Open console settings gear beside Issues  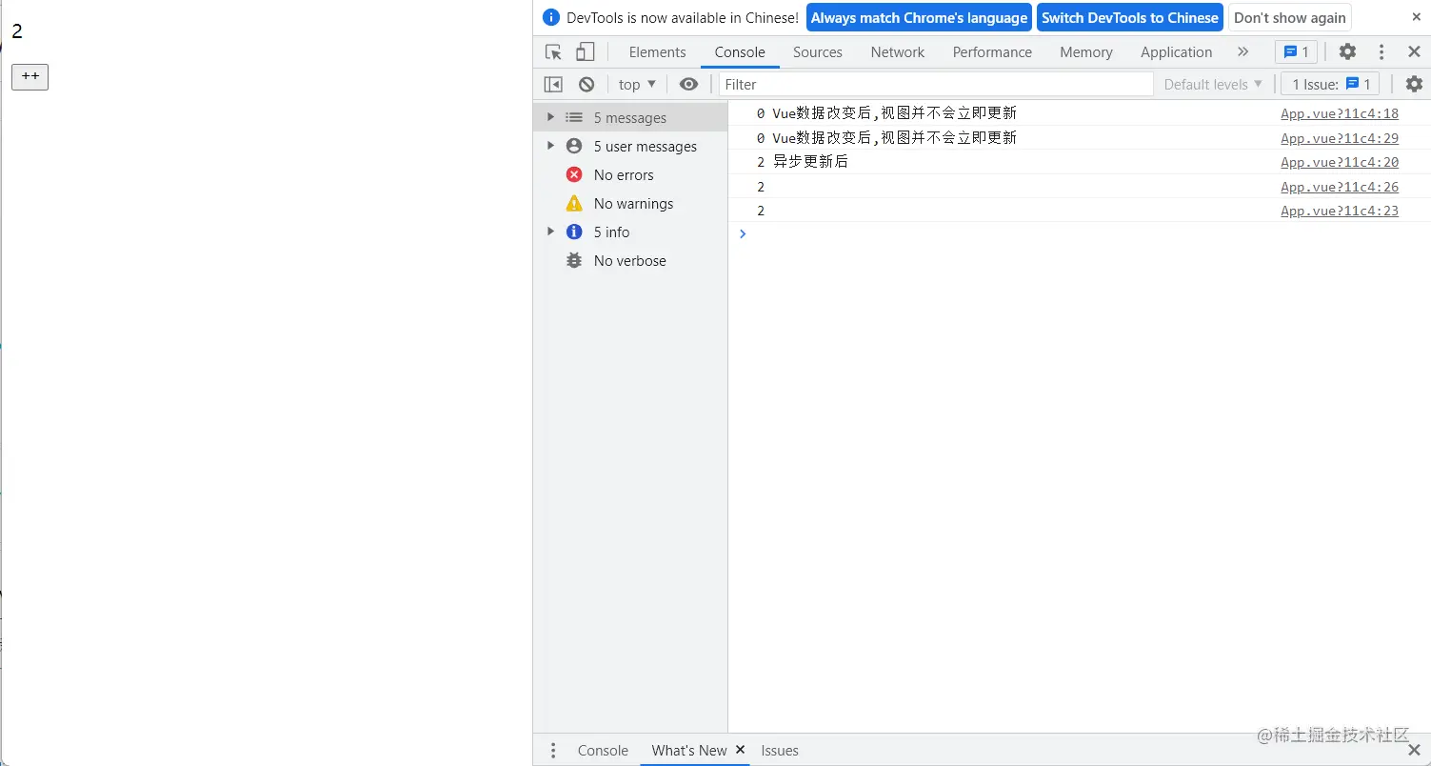click(1414, 85)
